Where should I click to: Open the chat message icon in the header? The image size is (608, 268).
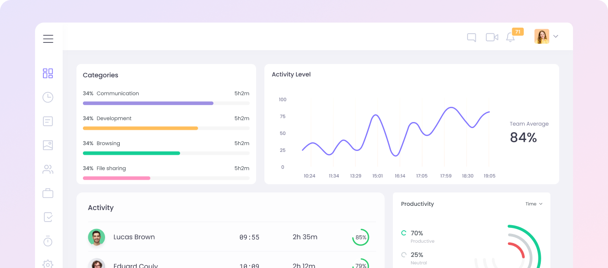(471, 37)
